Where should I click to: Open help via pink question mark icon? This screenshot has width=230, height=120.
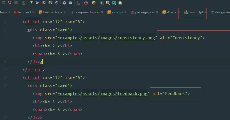86,3
